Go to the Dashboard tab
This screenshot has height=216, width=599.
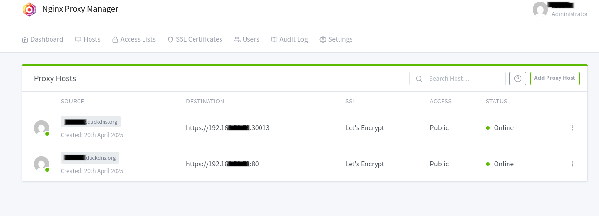point(42,39)
